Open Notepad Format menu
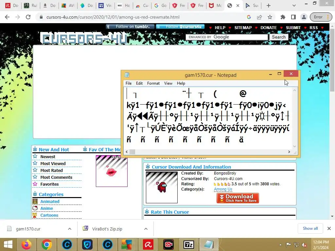The image size is (335, 251). click(153, 83)
